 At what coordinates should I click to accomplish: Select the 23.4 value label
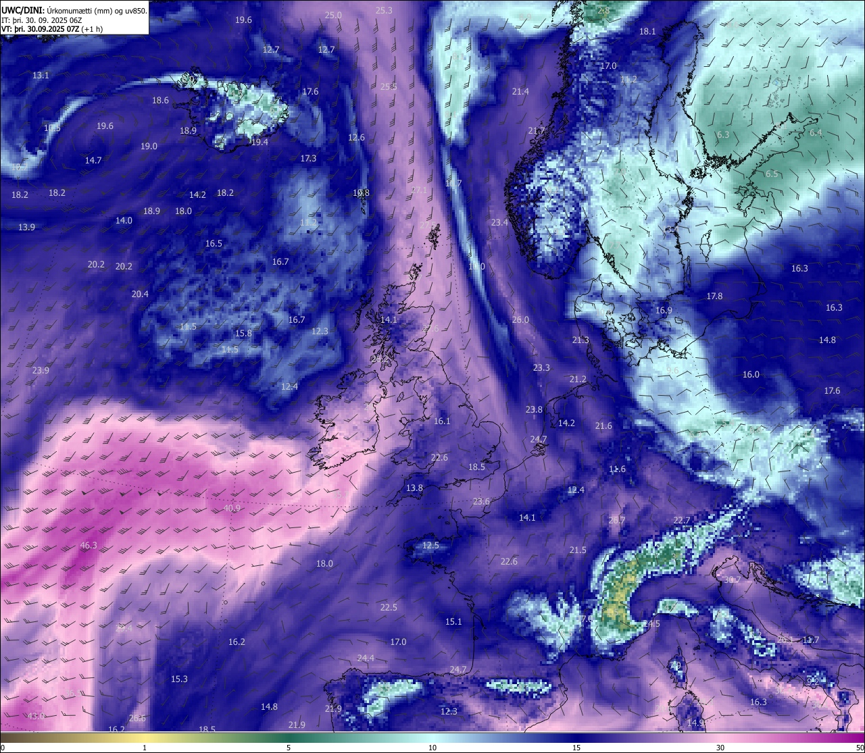tap(499, 223)
